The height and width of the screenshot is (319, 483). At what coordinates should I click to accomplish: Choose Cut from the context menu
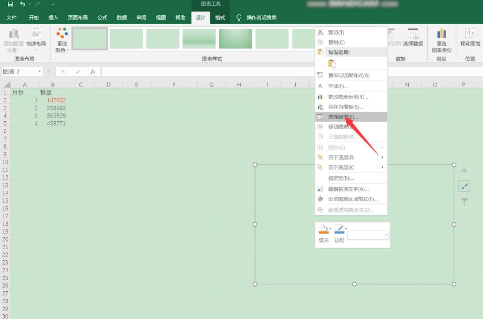click(x=351, y=33)
